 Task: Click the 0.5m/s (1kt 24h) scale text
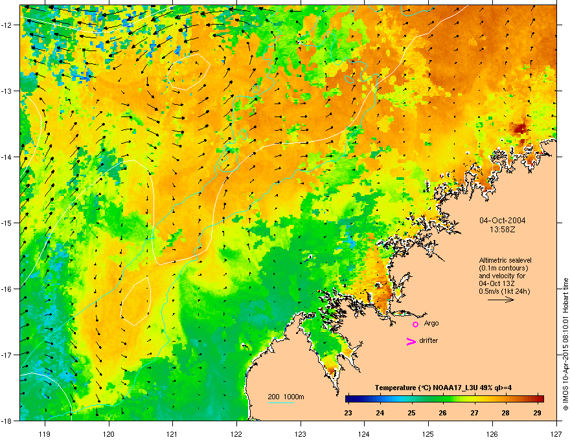coord(504,291)
